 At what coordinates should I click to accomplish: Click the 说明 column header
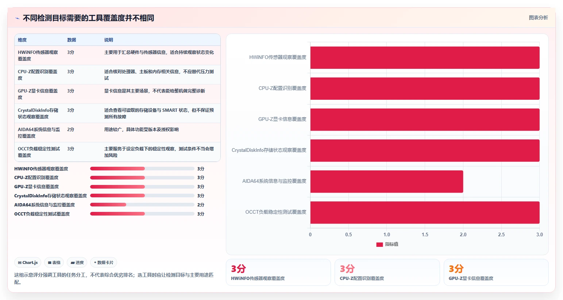[109, 40]
